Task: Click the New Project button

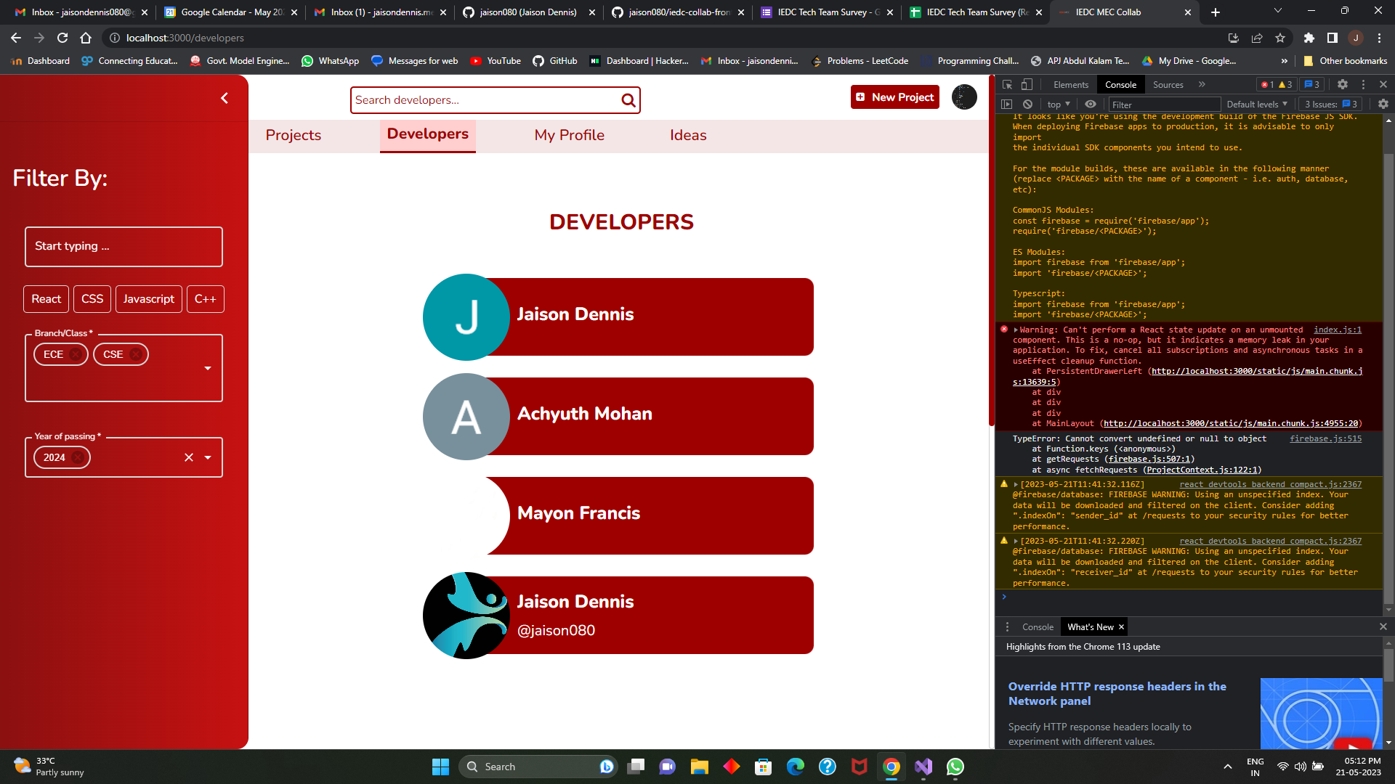Action: [894, 97]
